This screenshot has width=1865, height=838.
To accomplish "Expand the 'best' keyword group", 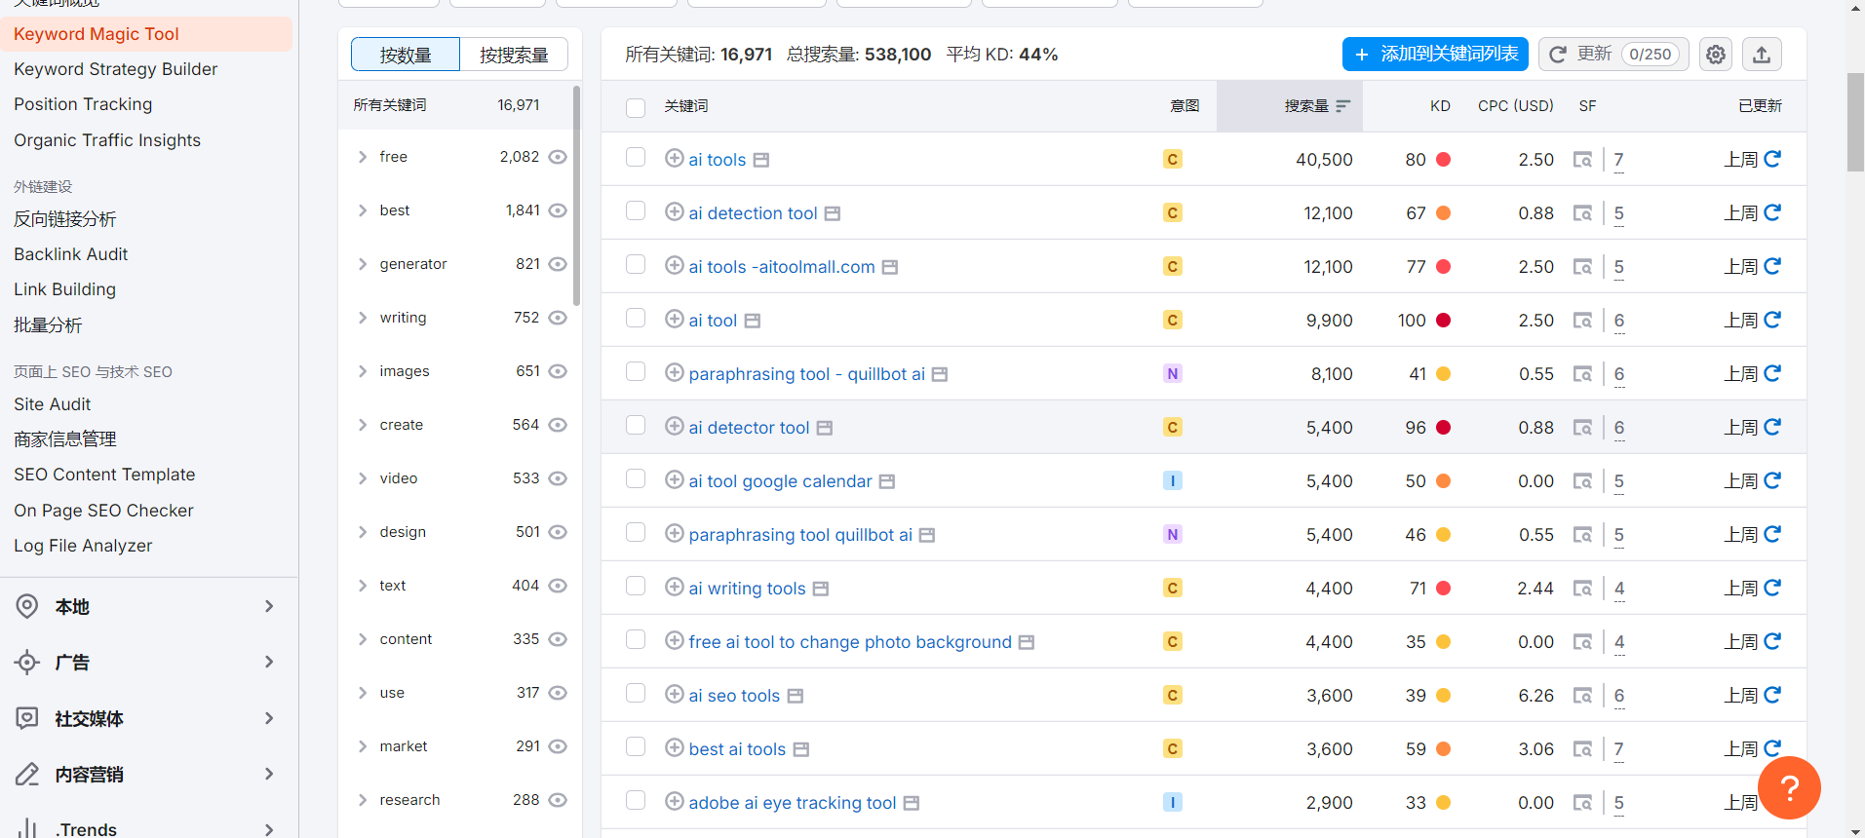I will [363, 210].
